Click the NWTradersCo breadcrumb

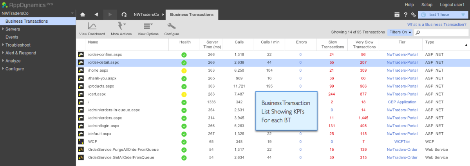point(146,14)
